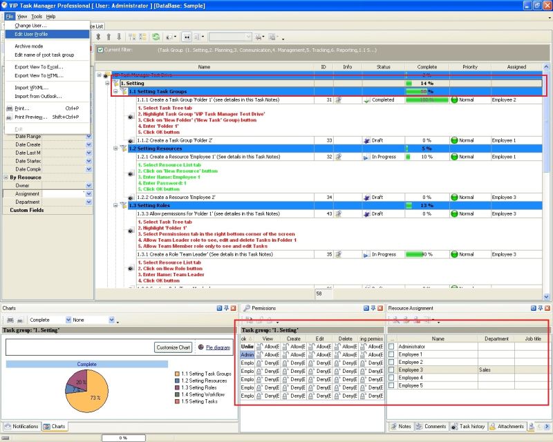Viewport: 553px width, 442px height.
Task: Switch to the Task history tab
Action: point(469,426)
